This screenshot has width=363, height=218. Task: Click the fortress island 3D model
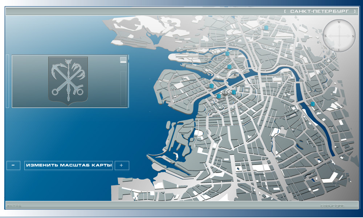click(234, 74)
